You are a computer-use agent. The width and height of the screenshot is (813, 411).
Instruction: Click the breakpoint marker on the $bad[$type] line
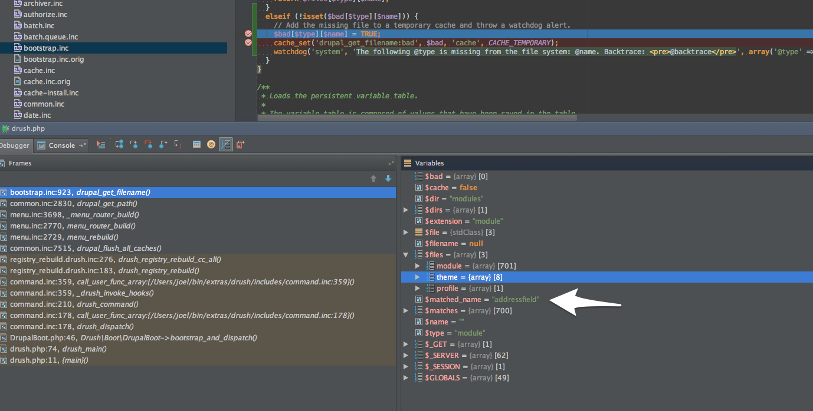(248, 34)
